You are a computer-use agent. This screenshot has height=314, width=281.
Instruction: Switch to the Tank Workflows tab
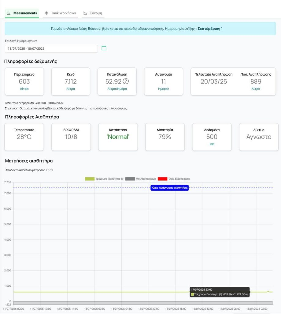point(63,13)
